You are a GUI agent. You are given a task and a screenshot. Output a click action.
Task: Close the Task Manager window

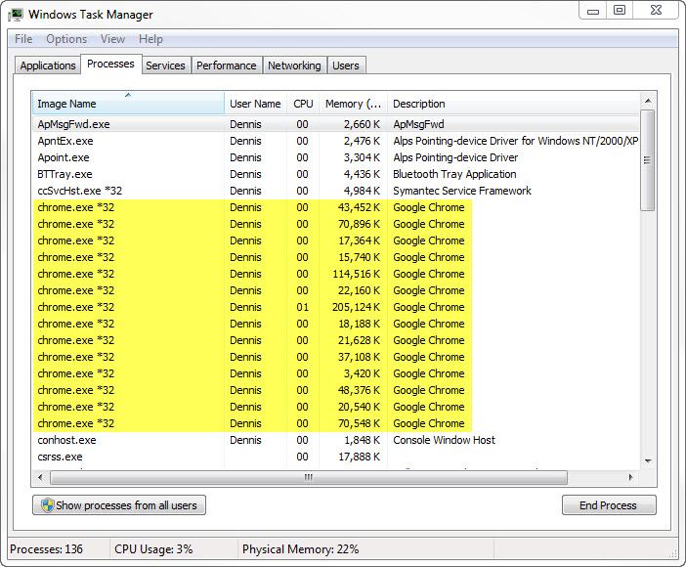[656, 11]
